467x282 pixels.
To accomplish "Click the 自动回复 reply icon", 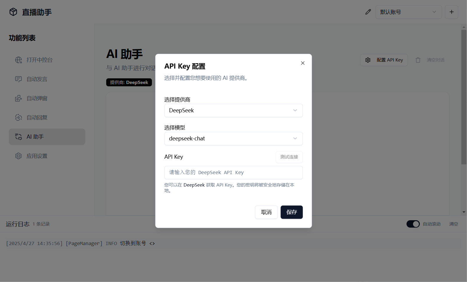I will (x=19, y=117).
